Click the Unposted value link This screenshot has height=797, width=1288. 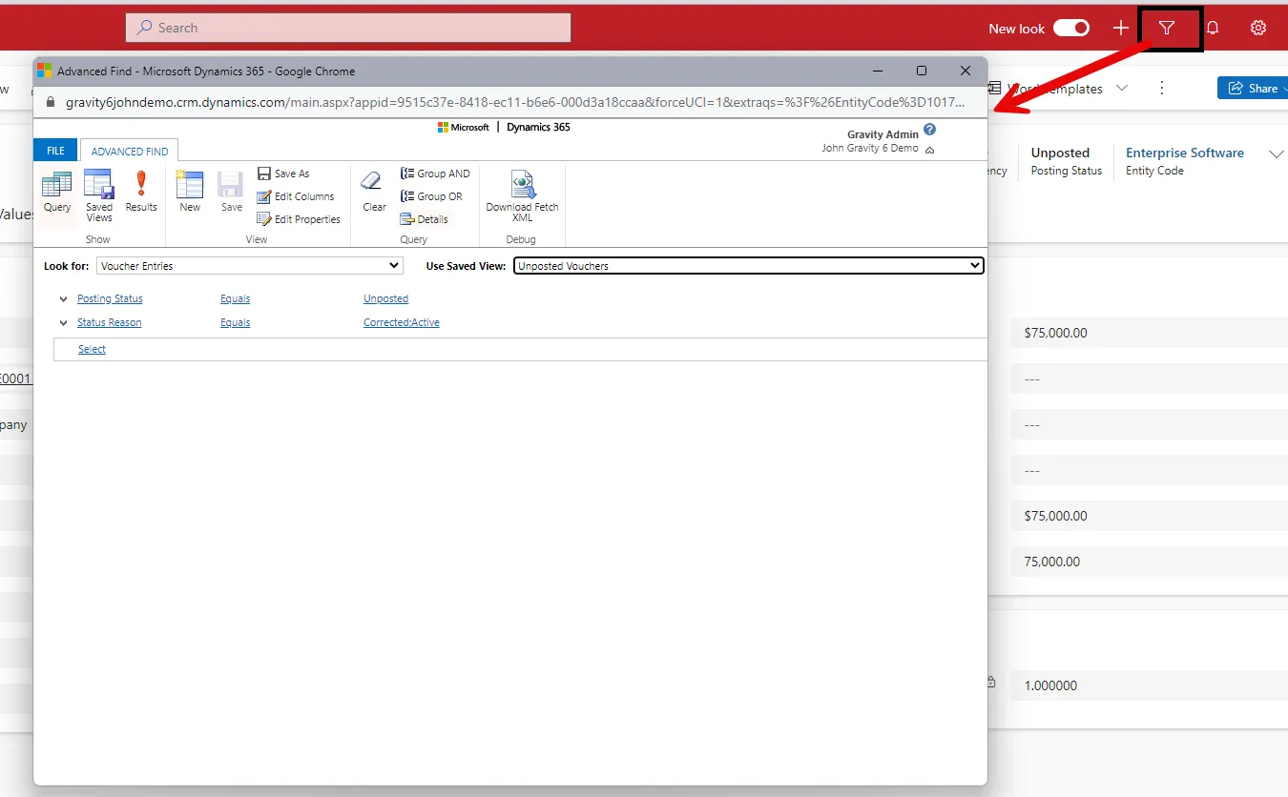(385, 298)
